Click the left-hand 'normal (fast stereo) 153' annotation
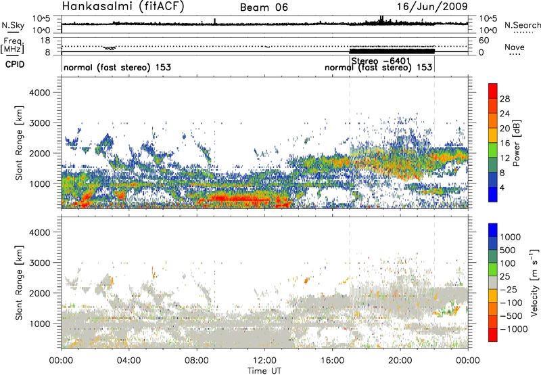This screenshot has height=375, width=541. (117, 67)
